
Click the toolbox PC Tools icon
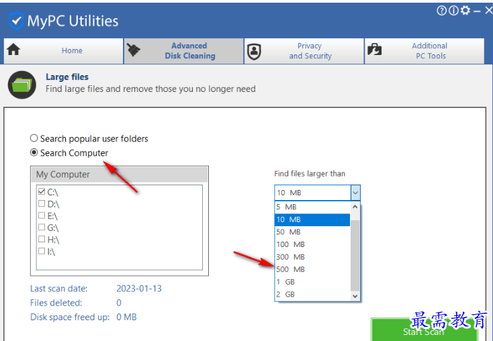point(375,50)
